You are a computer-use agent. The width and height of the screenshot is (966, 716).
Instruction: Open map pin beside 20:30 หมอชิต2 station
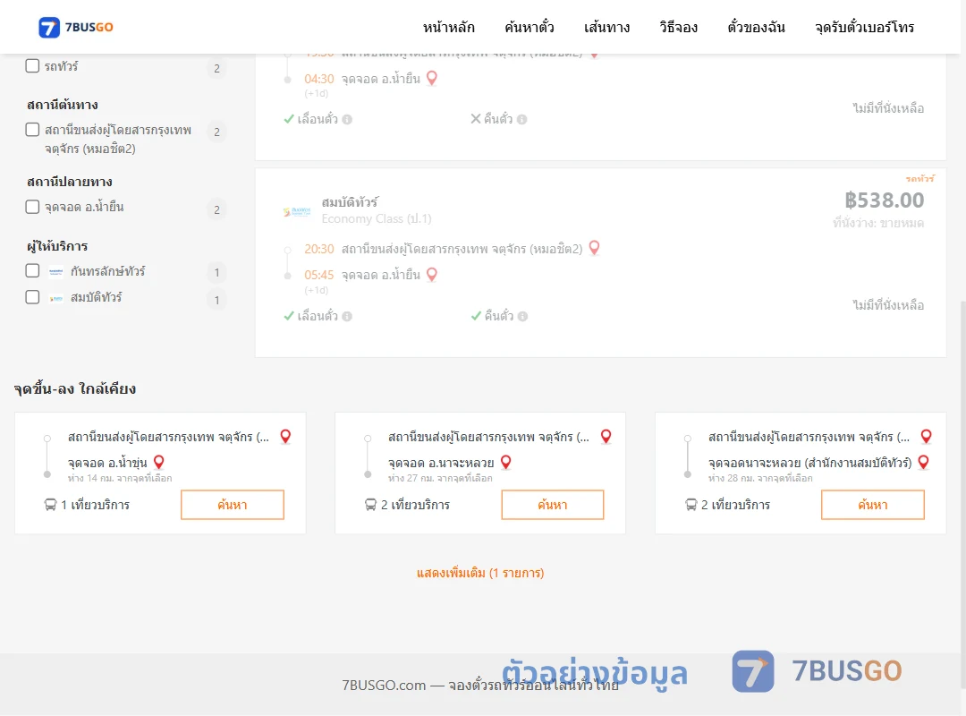click(x=594, y=248)
